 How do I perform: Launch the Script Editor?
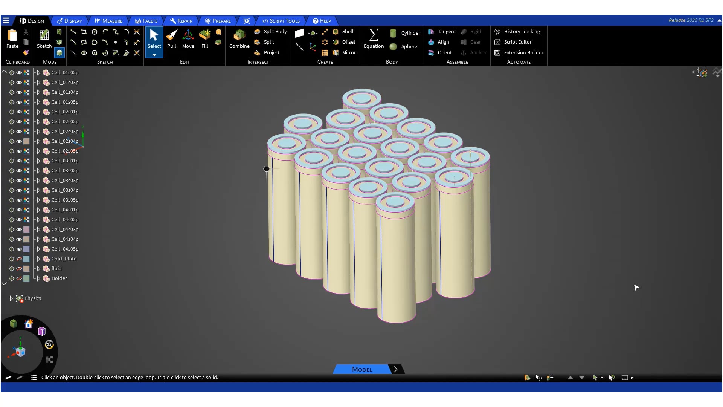[513, 42]
